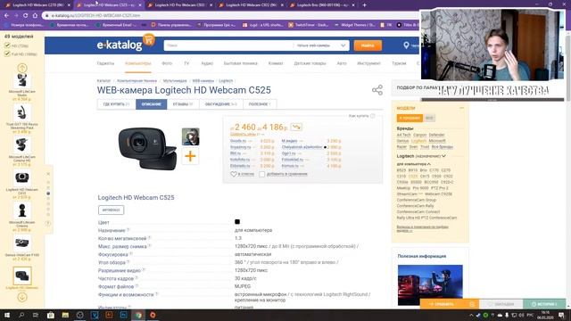Open the 'История' button in bottom bar
Screen dimensions: 571x321
pos(544,304)
